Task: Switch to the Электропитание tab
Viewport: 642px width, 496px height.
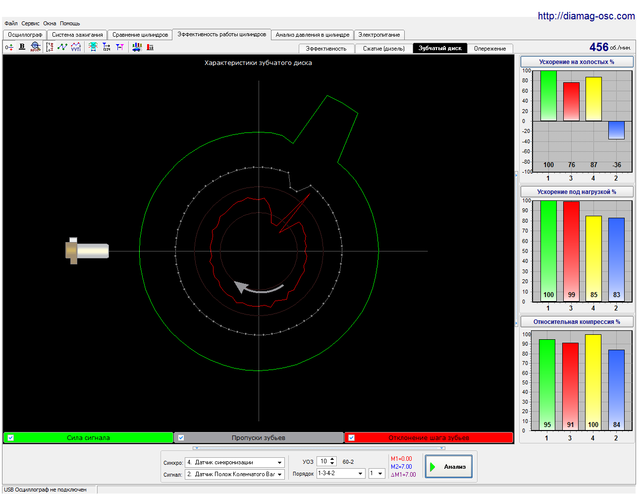Action: tap(379, 35)
